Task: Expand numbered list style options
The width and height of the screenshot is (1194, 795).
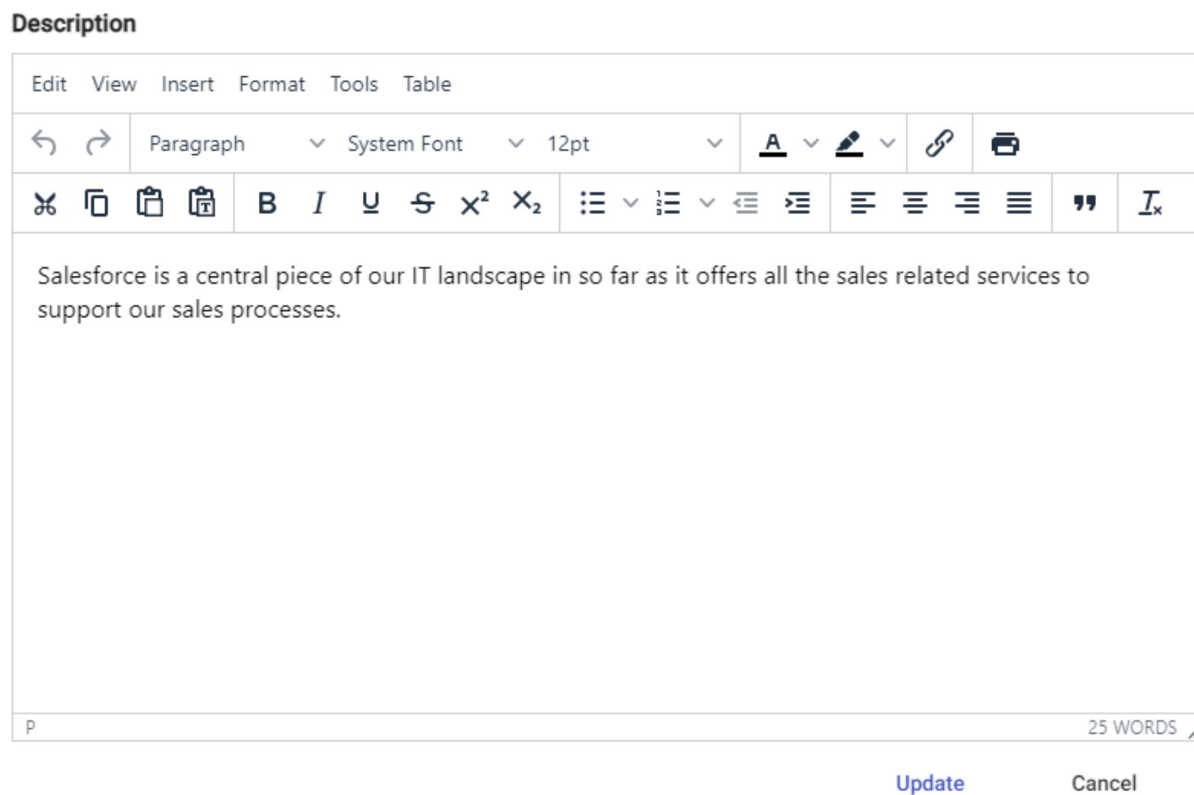Action: point(707,203)
